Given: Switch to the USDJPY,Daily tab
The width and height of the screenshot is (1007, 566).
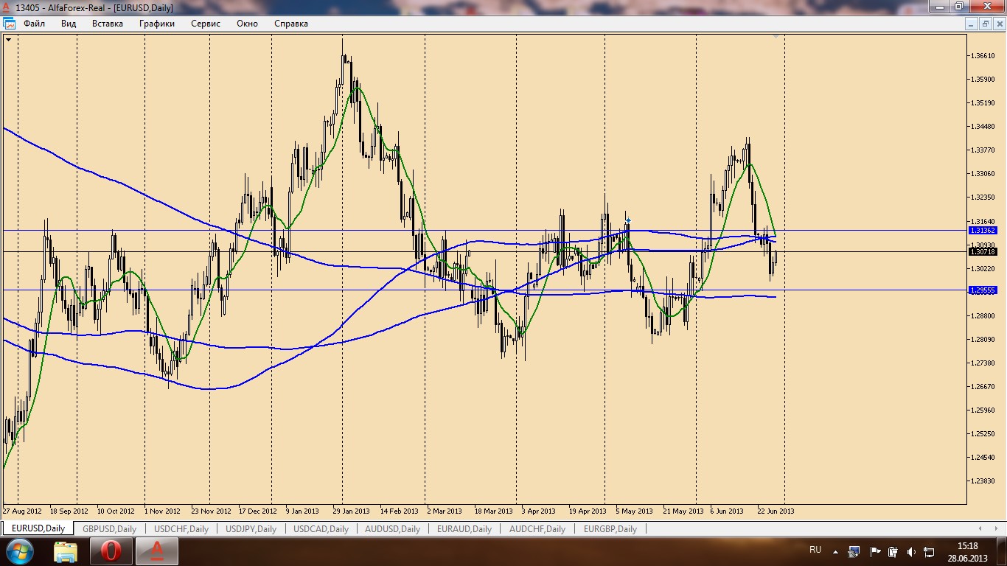Looking at the screenshot, I should 251,528.
